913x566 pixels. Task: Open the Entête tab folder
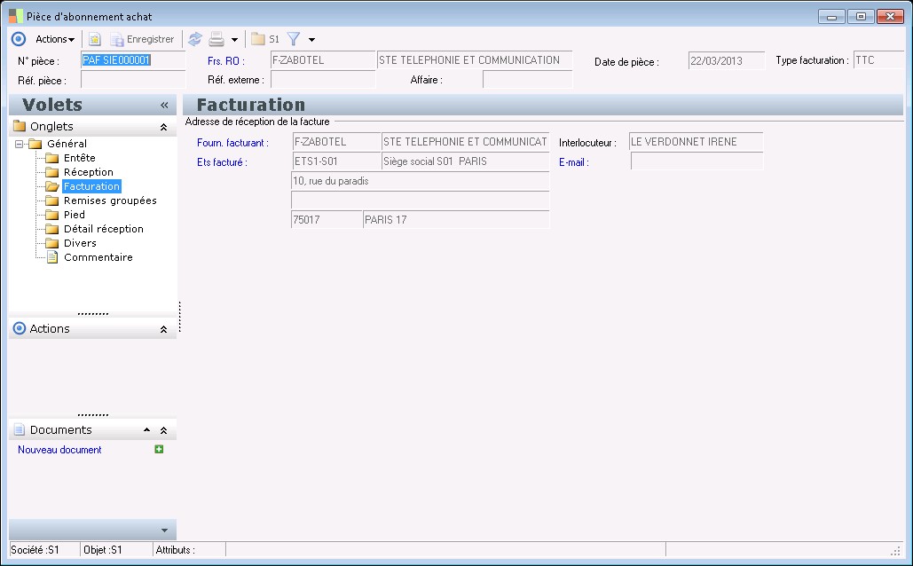pyautogui.click(x=80, y=158)
